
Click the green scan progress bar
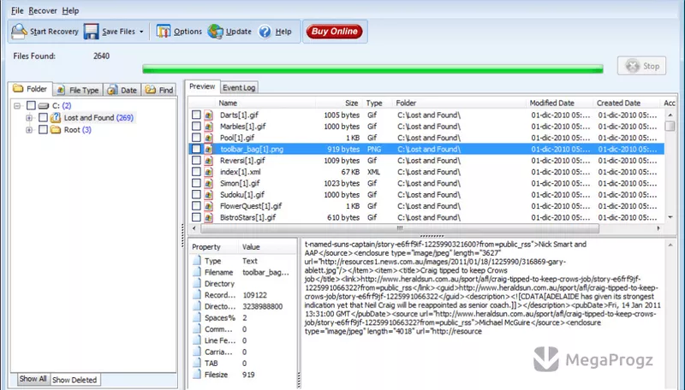pyautogui.click(x=372, y=68)
